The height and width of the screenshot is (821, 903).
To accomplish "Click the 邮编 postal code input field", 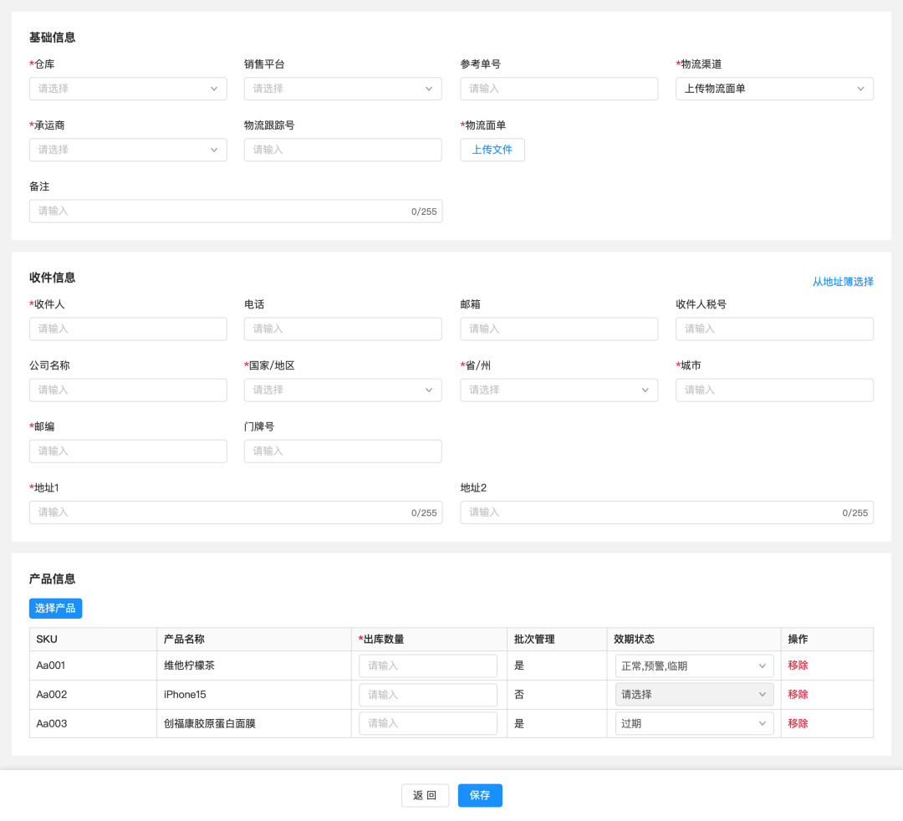I will coord(128,451).
